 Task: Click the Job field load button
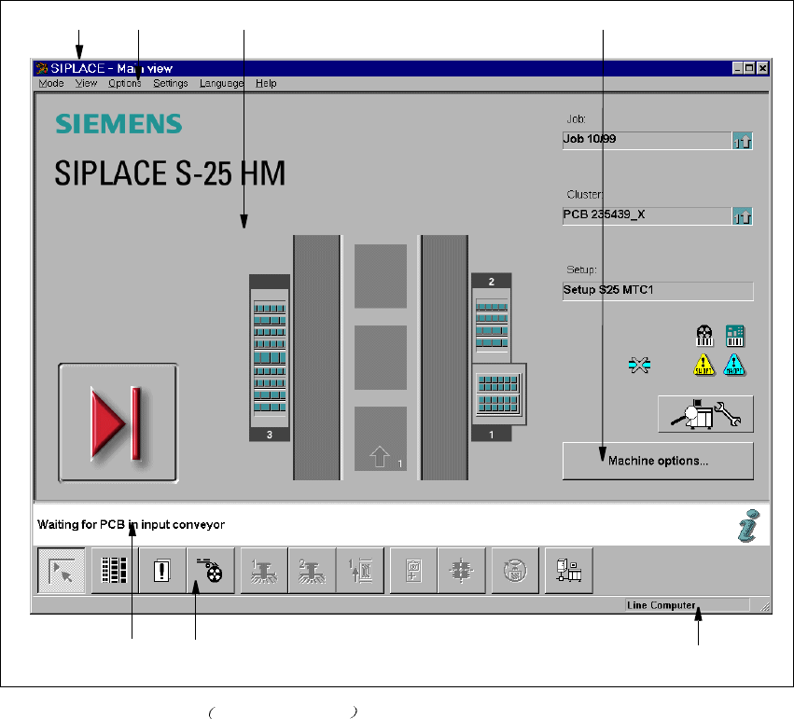[743, 141]
